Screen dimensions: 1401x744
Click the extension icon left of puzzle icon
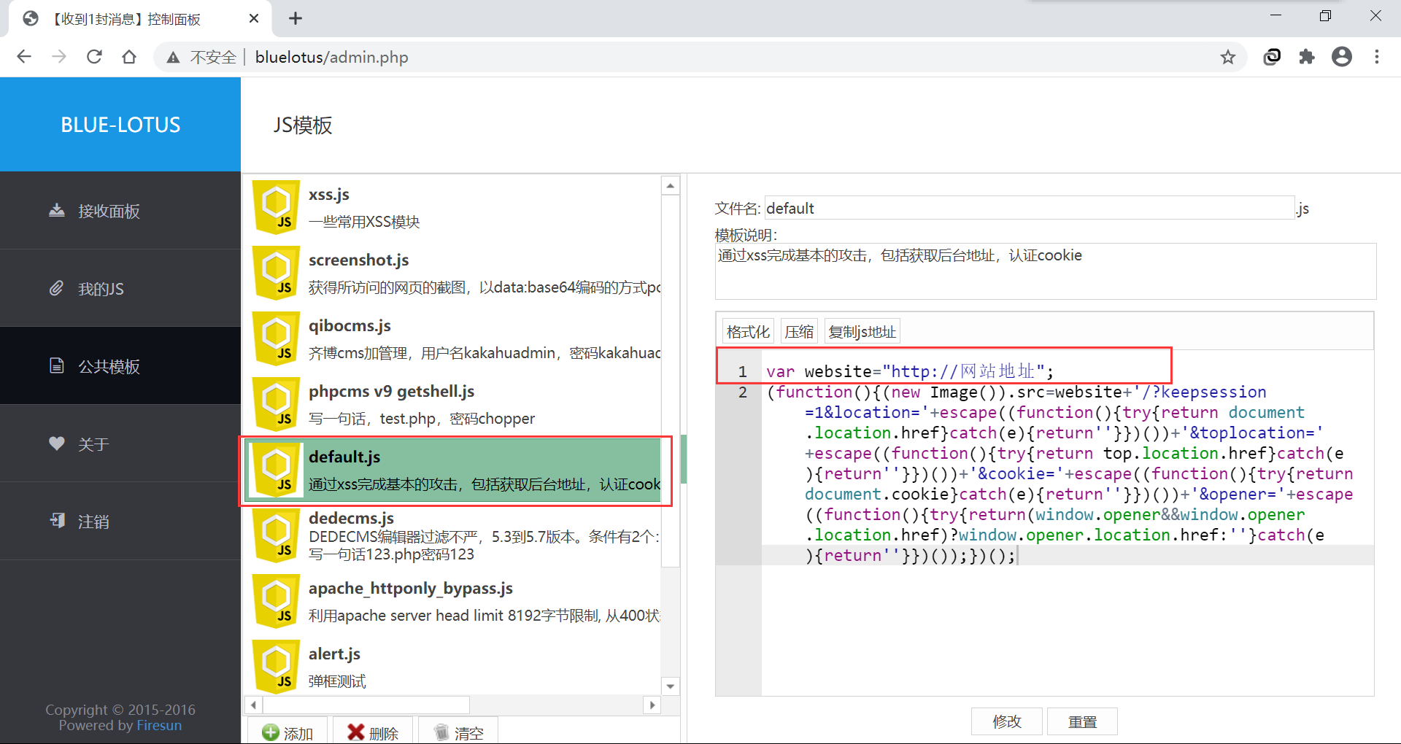1272,57
